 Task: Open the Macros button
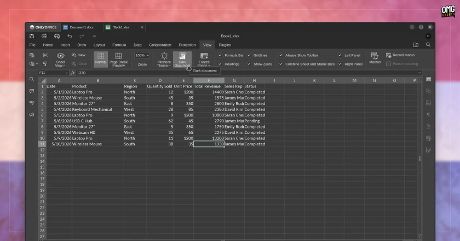point(375,58)
